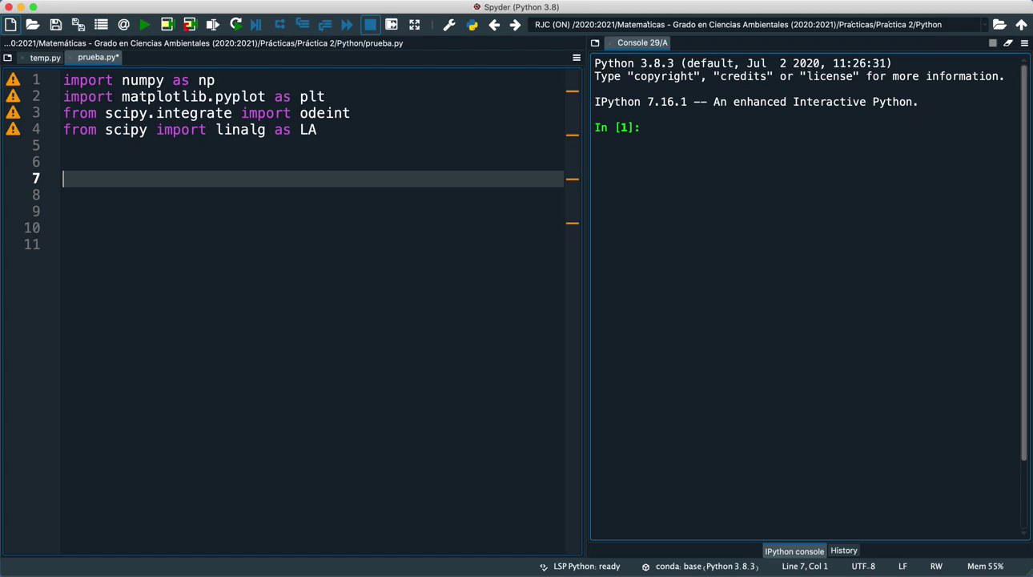1033x577 pixels.
Task: Switch to the temp.py tab
Action: coord(45,58)
